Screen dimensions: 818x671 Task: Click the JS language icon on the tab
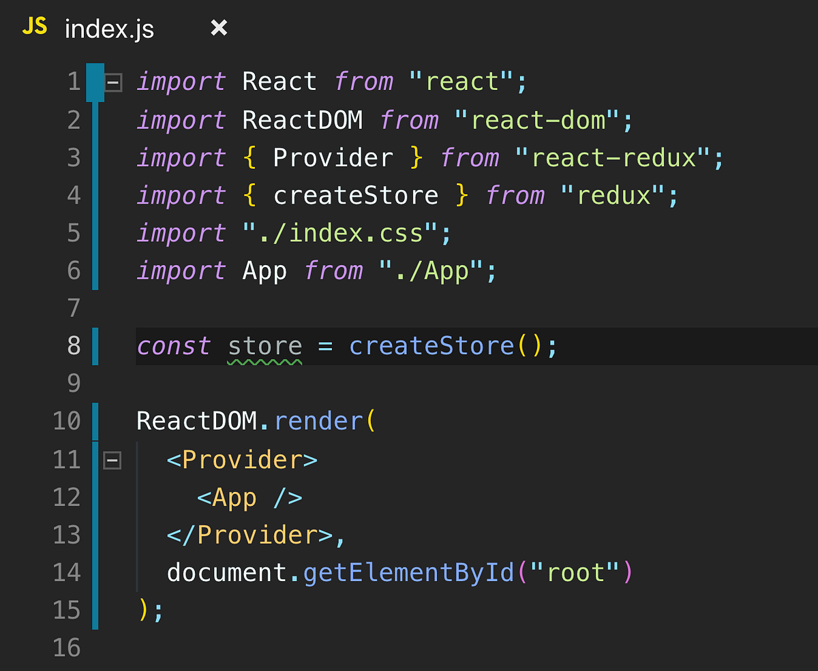[x=34, y=27]
